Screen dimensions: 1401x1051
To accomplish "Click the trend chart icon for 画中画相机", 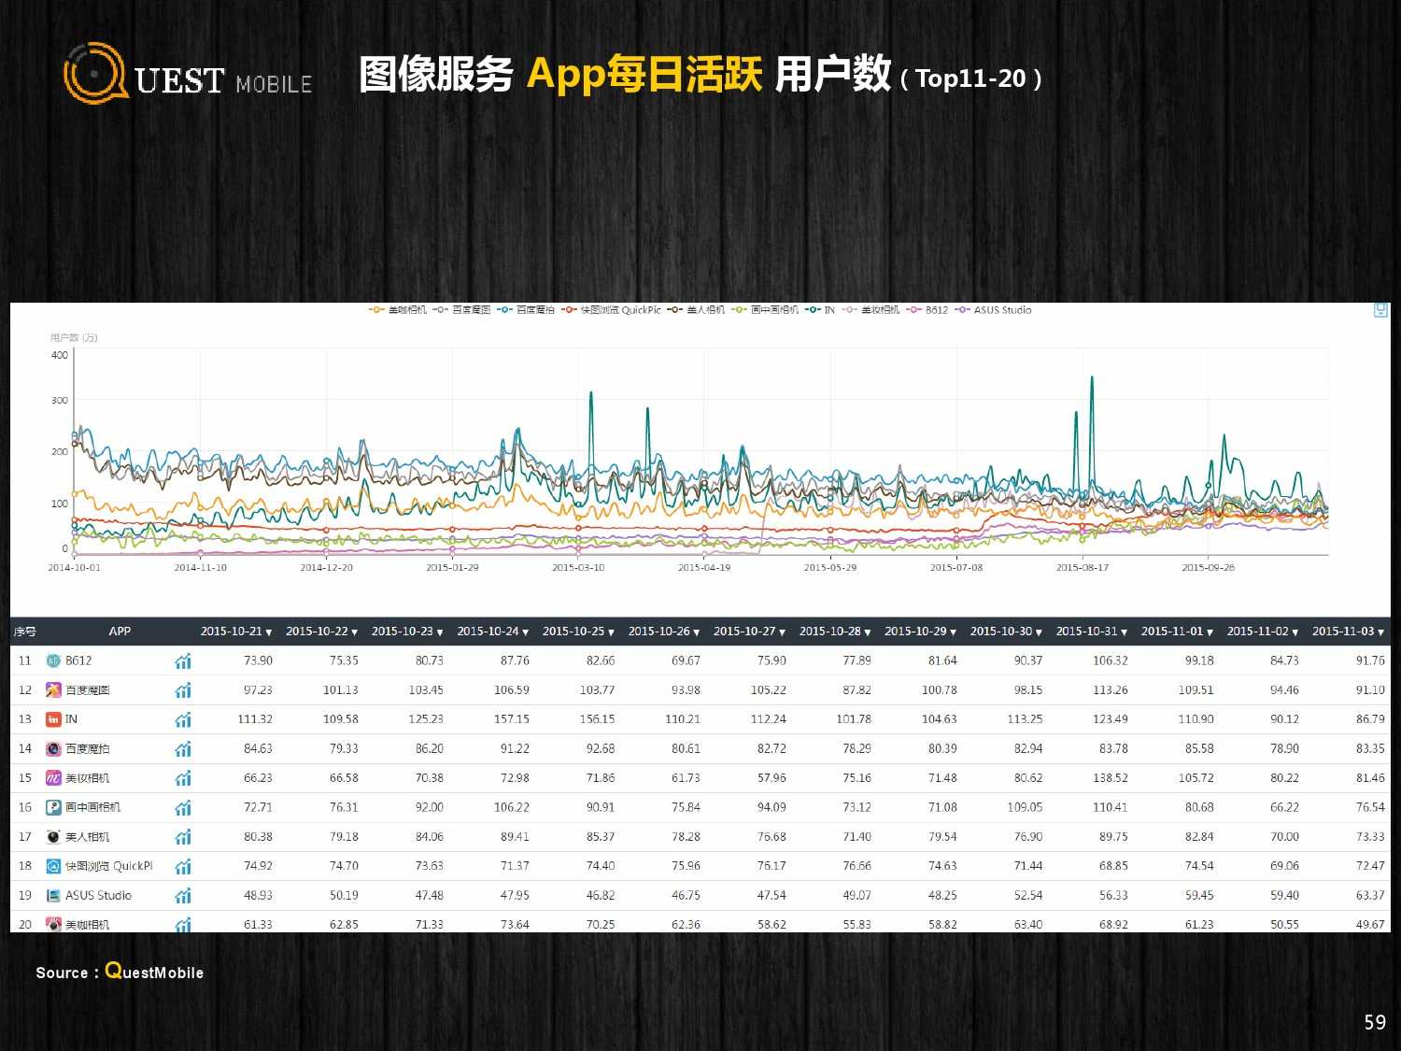I will [x=183, y=808].
